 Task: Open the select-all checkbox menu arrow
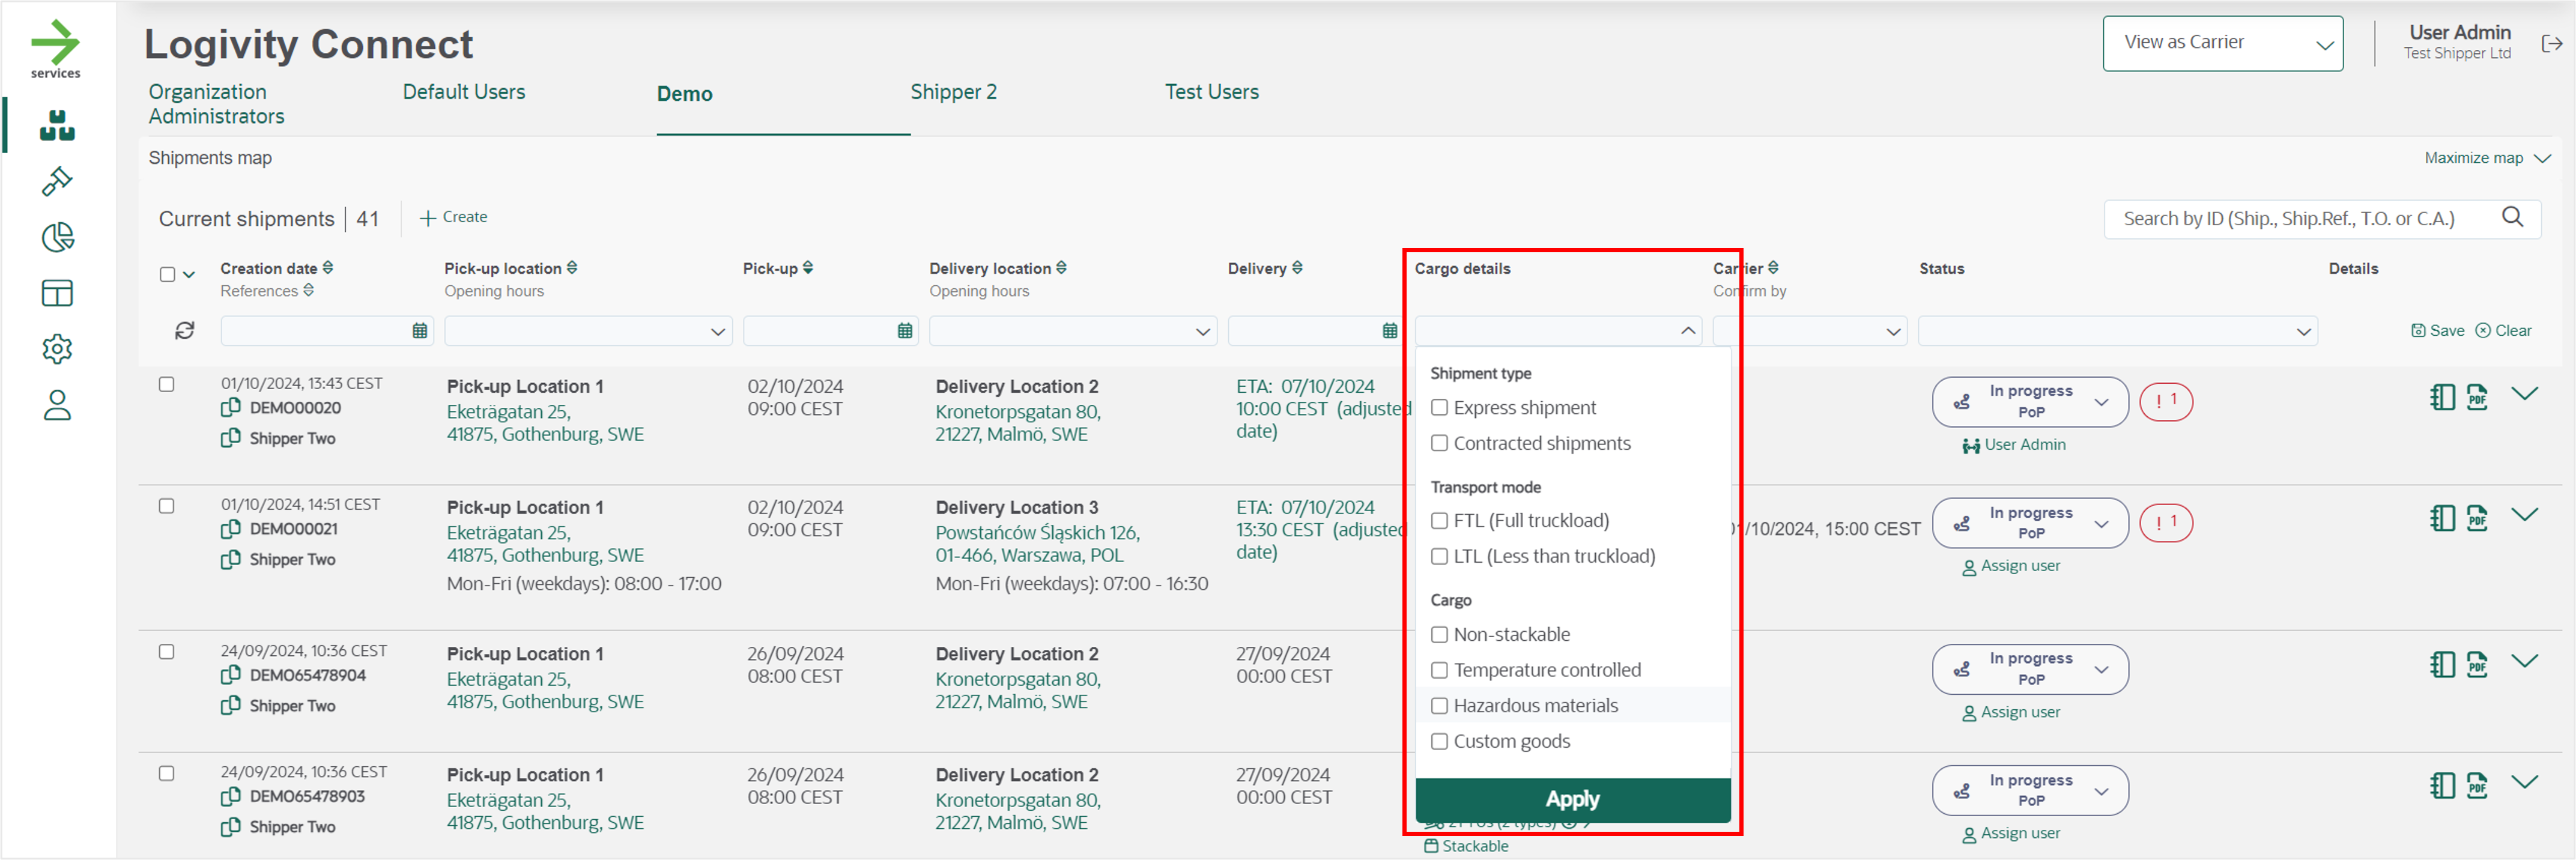click(x=189, y=274)
